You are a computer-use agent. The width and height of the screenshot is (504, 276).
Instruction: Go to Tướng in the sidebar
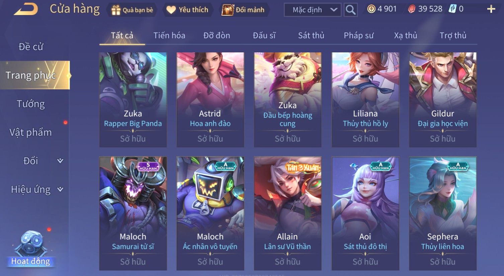pyautogui.click(x=31, y=104)
